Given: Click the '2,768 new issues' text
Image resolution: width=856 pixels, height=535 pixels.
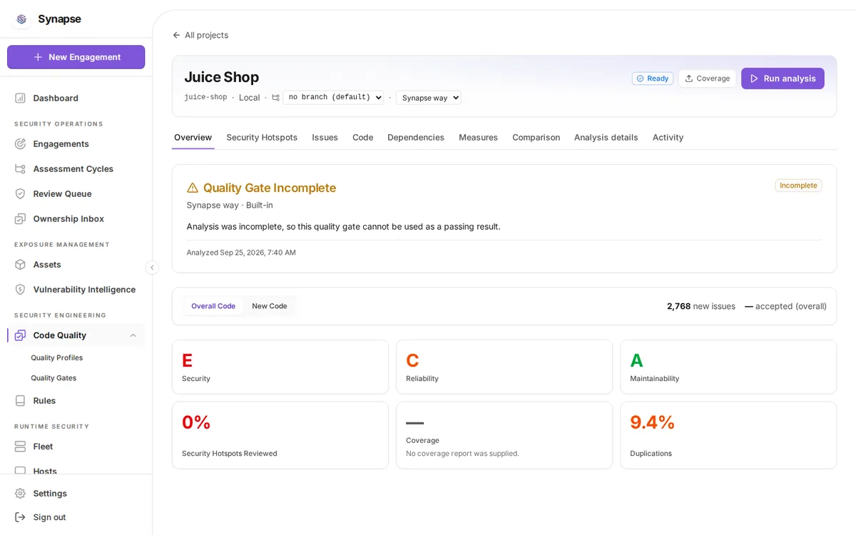Looking at the screenshot, I should tap(701, 306).
